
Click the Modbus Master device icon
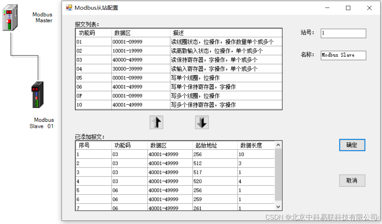click(10, 18)
